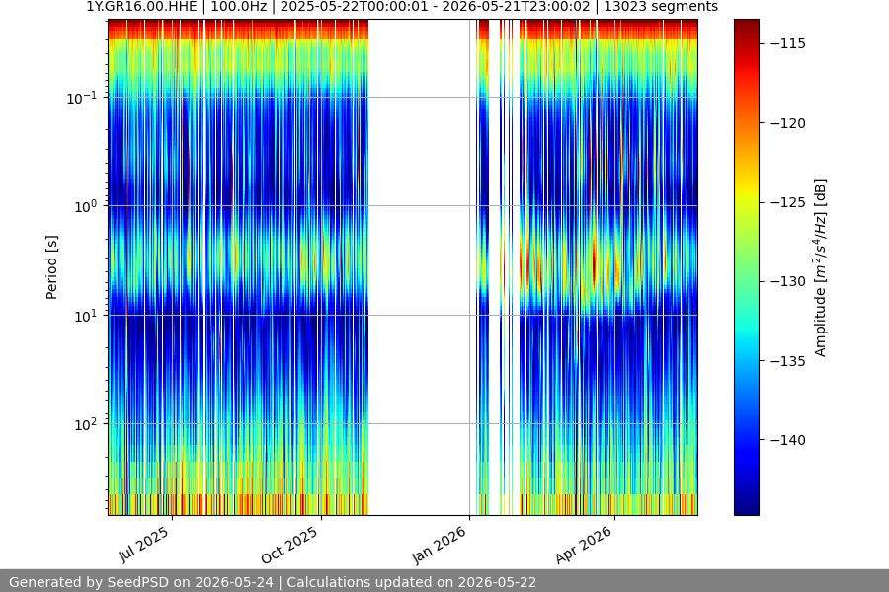Screen dimensions: 889x592
Task: Click the −120 colorbar tick label
Action: pos(788,123)
